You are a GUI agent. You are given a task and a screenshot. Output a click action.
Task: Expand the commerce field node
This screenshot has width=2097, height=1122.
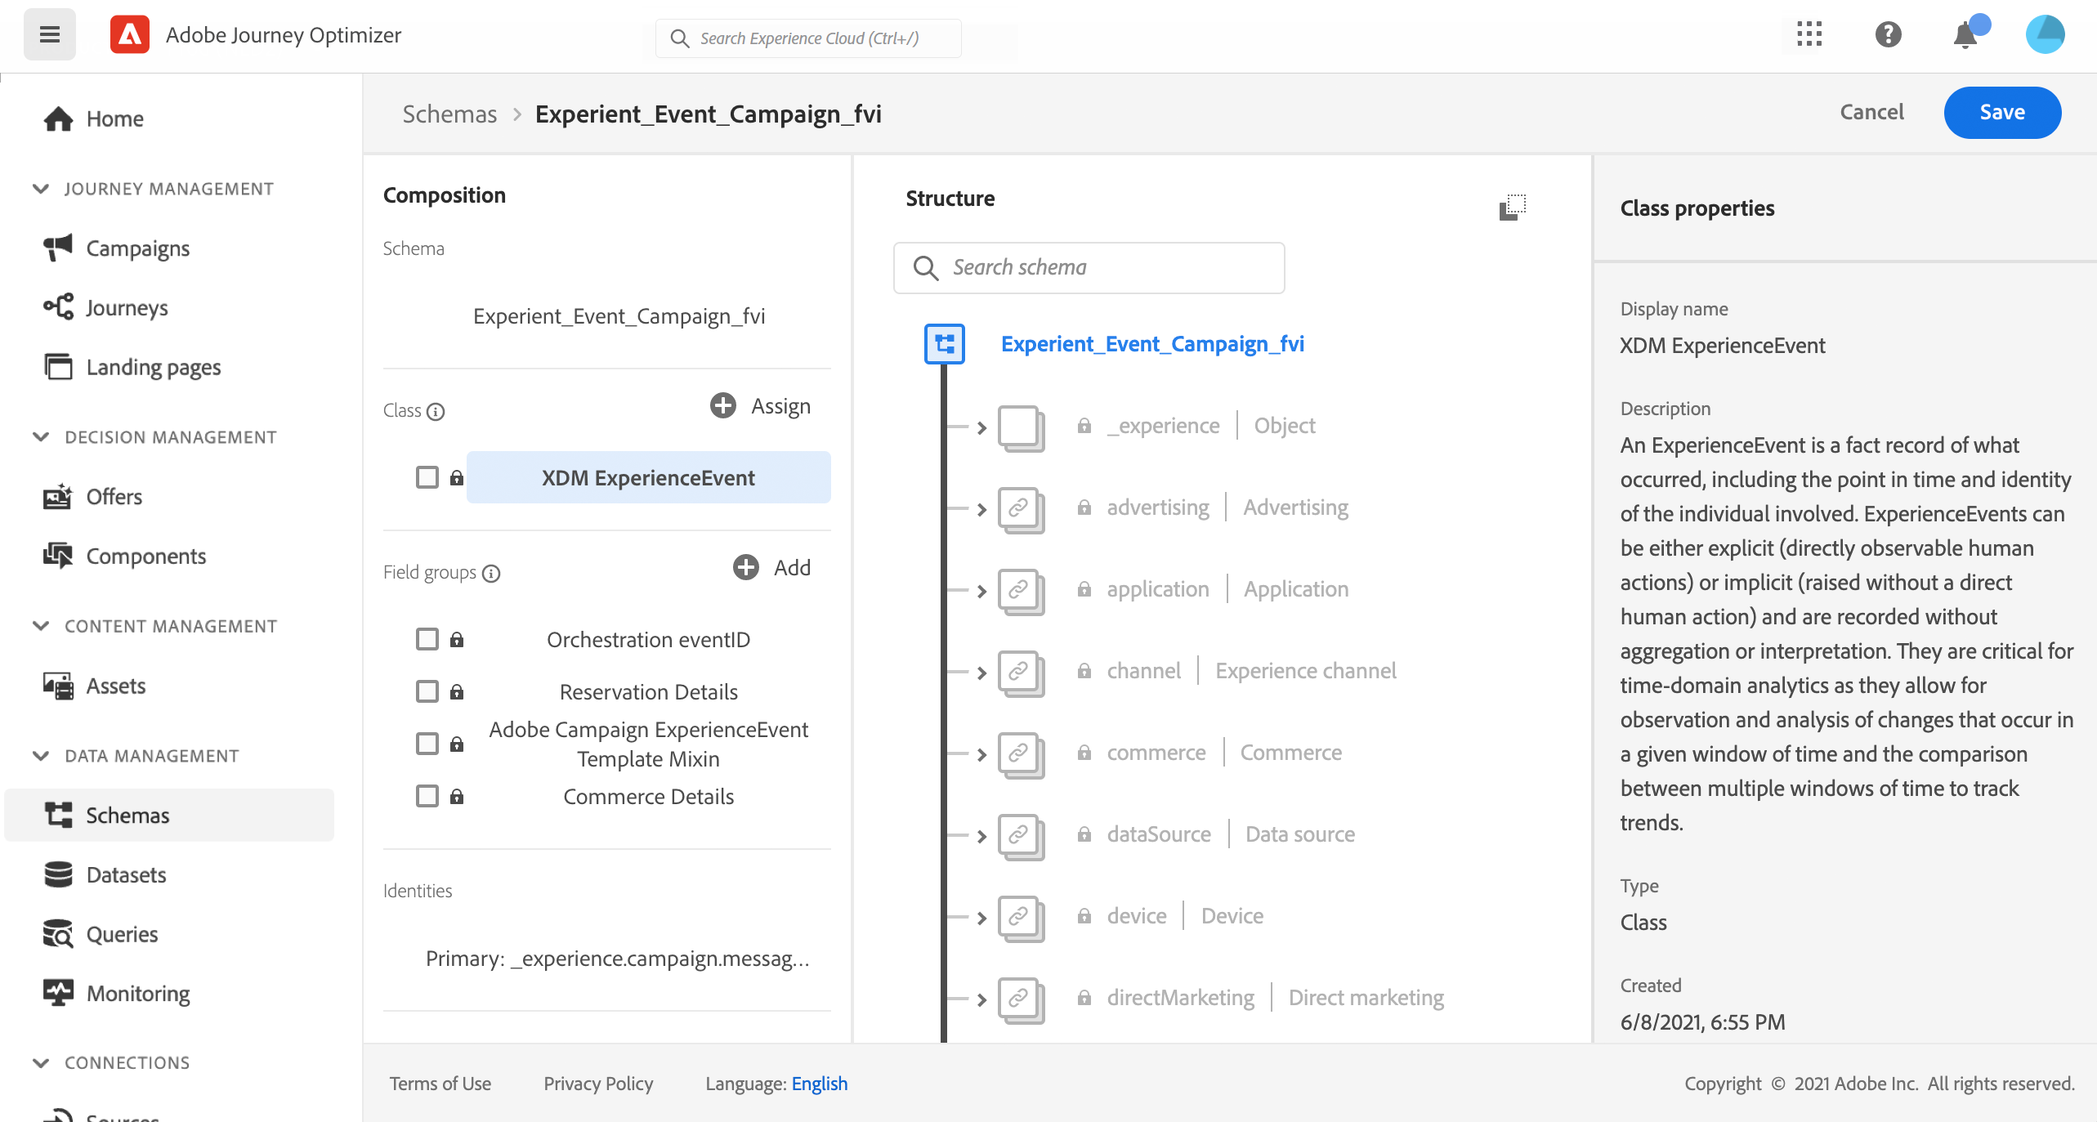(x=981, y=753)
